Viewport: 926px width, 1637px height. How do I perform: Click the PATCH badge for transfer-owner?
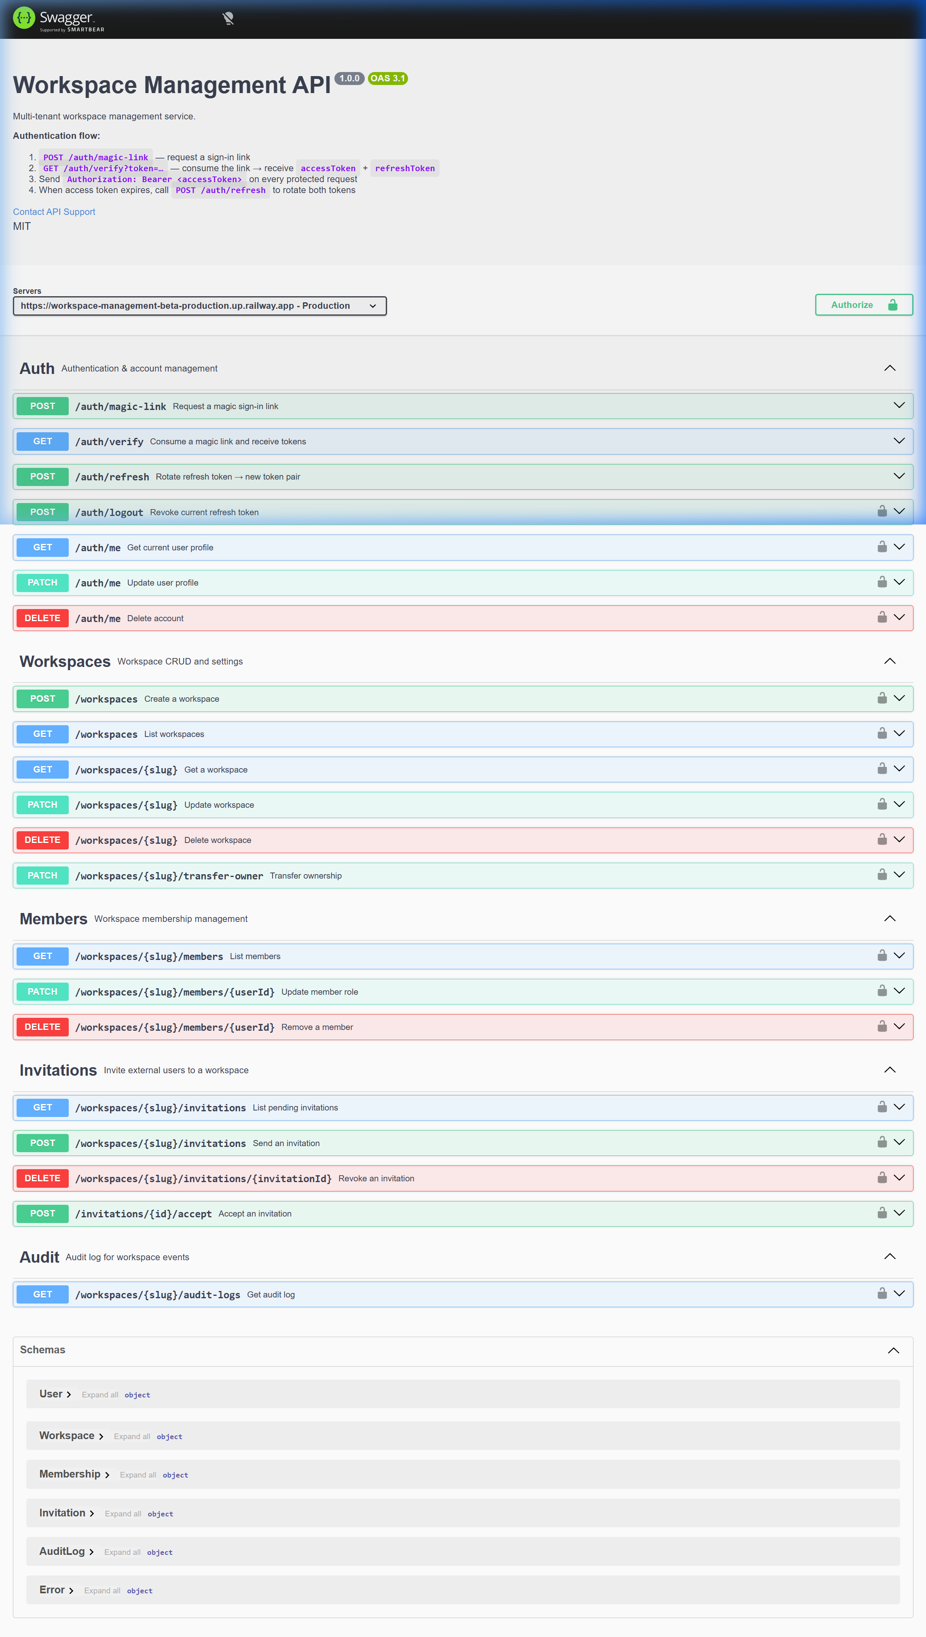coord(42,876)
